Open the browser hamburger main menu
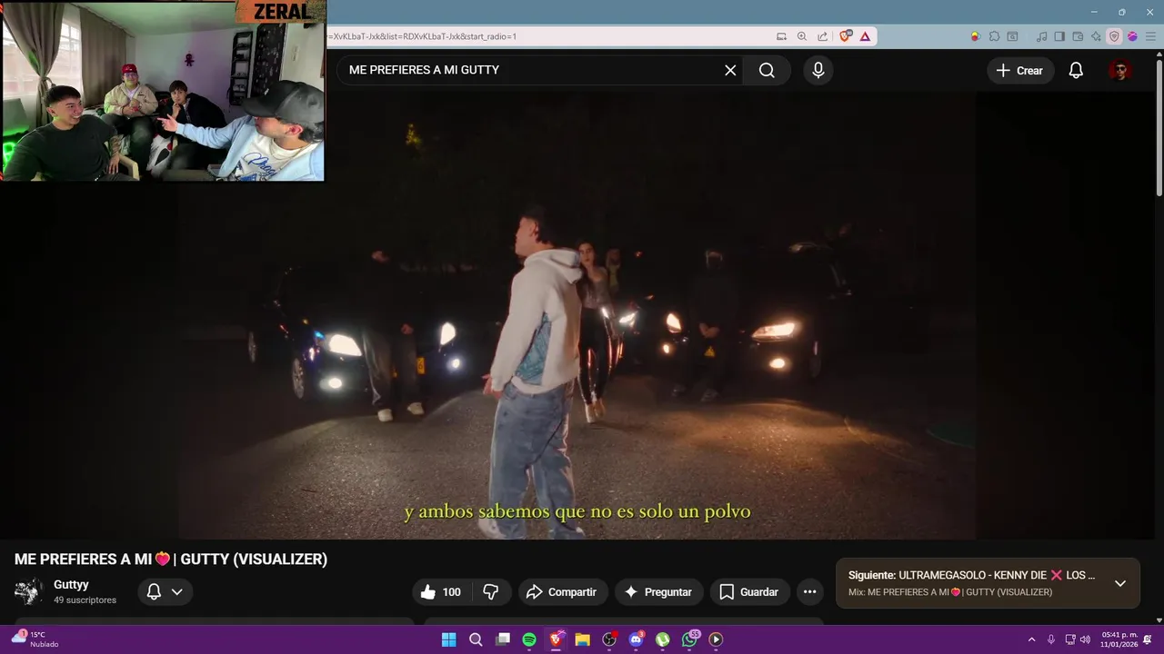The width and height of the screenshot is (1164, 654). (1150, 36)
